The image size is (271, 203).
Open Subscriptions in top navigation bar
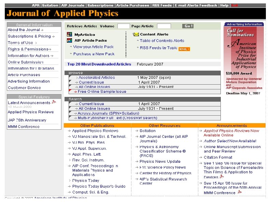pyautogui.click(x=100, y=5)
